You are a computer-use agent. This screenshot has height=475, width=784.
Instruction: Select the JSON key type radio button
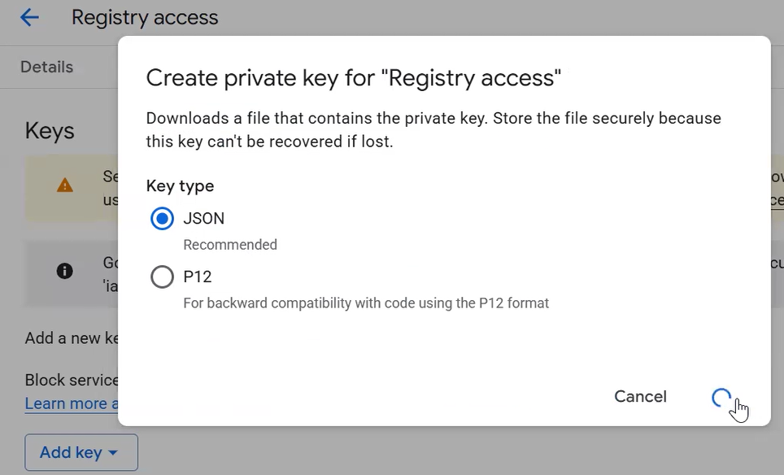click(x=163, y=219)
